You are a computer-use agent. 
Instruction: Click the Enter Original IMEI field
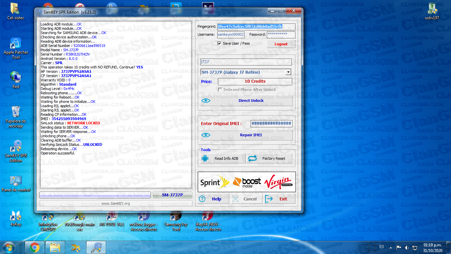pyautogui.click(x=271, y=124)
